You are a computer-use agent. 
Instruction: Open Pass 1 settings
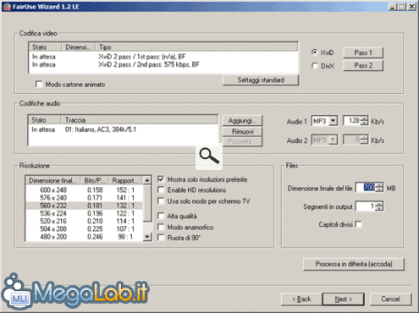point(363,52)
